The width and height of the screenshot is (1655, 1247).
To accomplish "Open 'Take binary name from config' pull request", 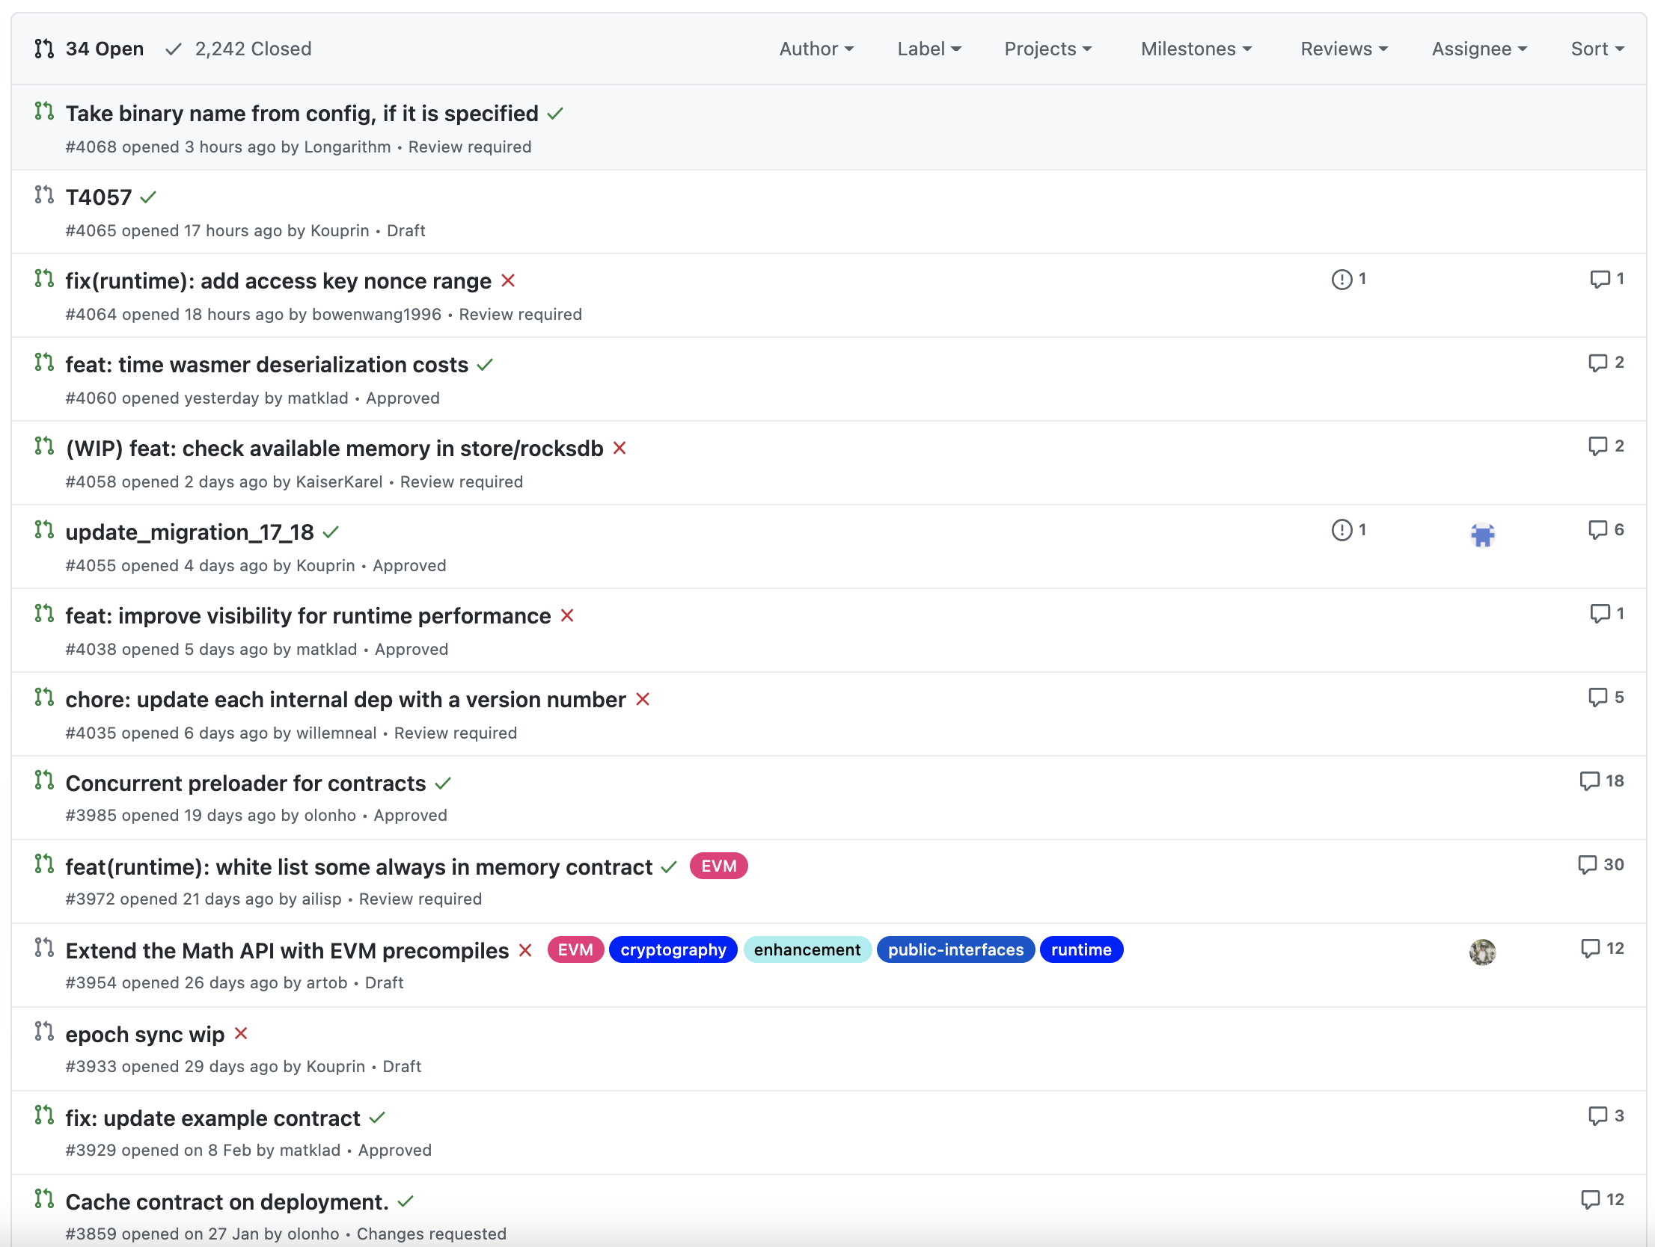I will click(302, 114).
